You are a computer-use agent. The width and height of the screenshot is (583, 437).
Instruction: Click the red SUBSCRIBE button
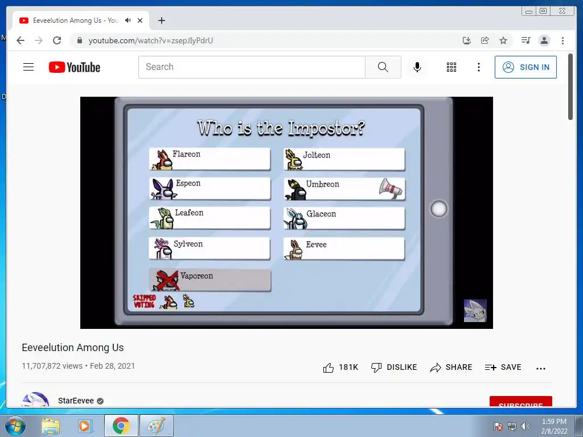coord(520,402)
